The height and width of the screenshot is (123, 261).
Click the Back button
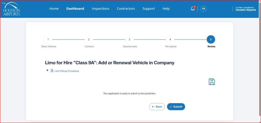pos(157,107)
